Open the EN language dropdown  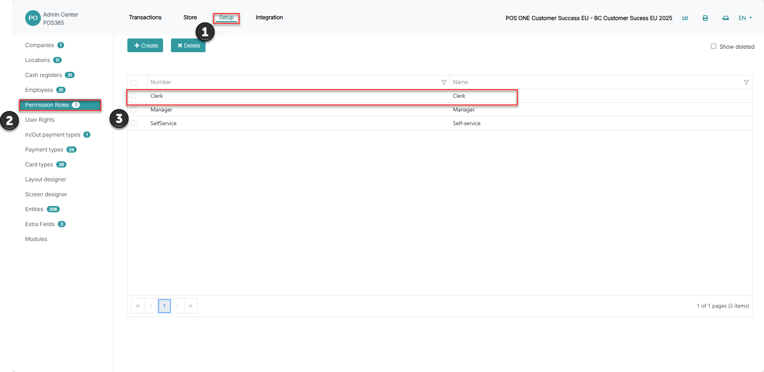745,18
